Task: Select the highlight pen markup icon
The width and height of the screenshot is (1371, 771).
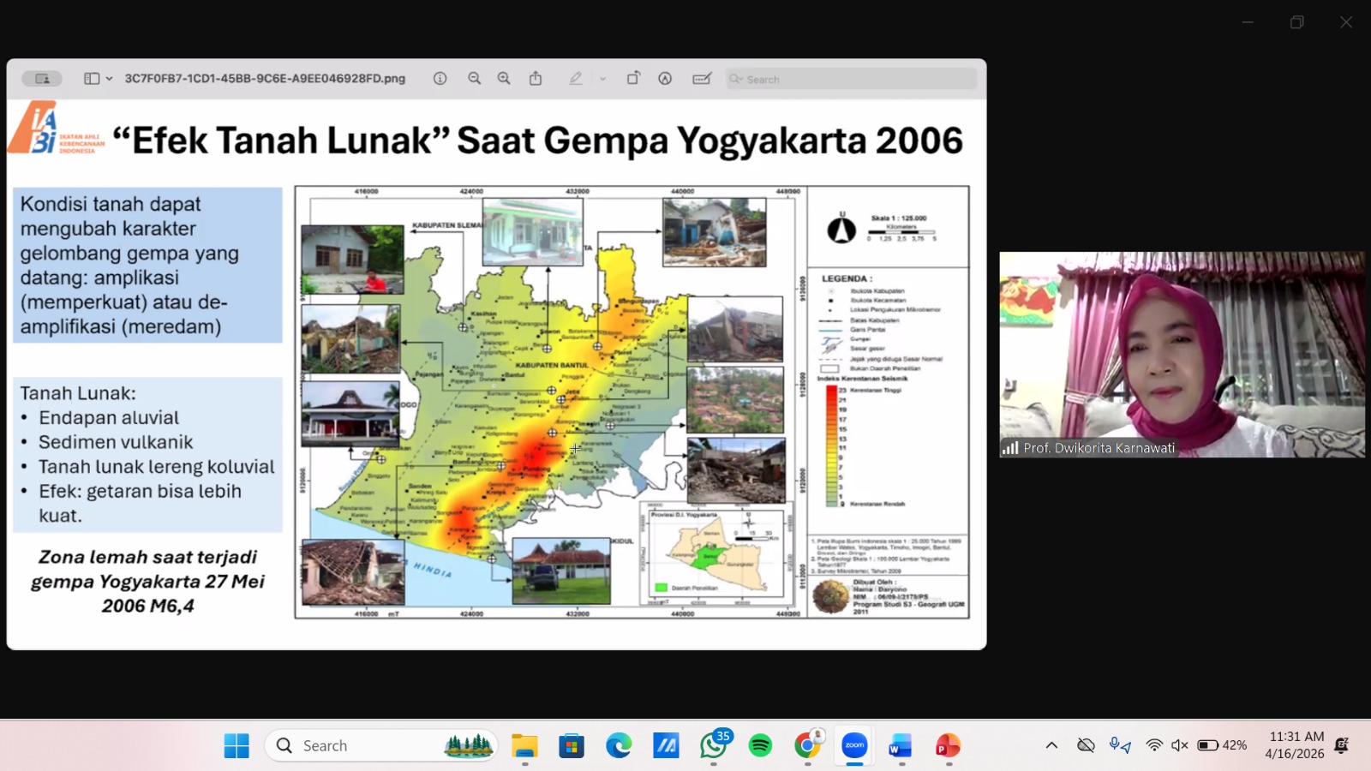Action: pyautogui.click(x=576, y=79)
